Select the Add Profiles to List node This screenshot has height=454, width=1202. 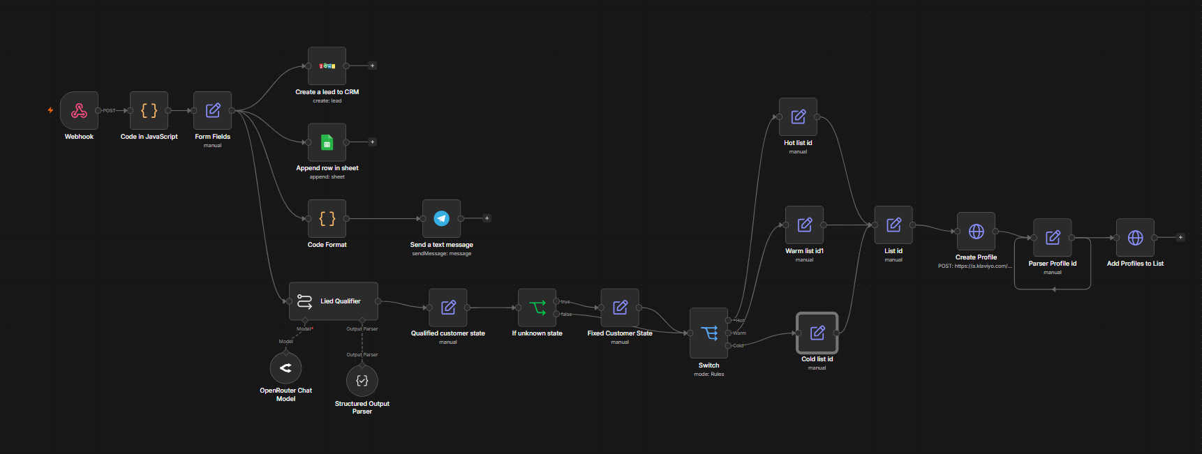[x=1135, y=238]
